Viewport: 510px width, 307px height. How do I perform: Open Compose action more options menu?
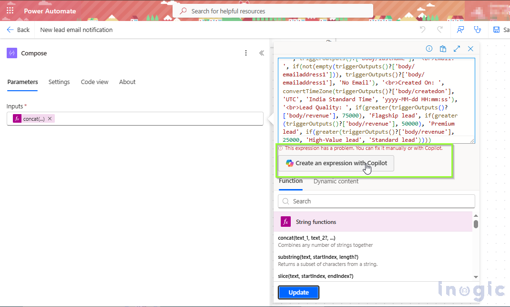(246, 53)
